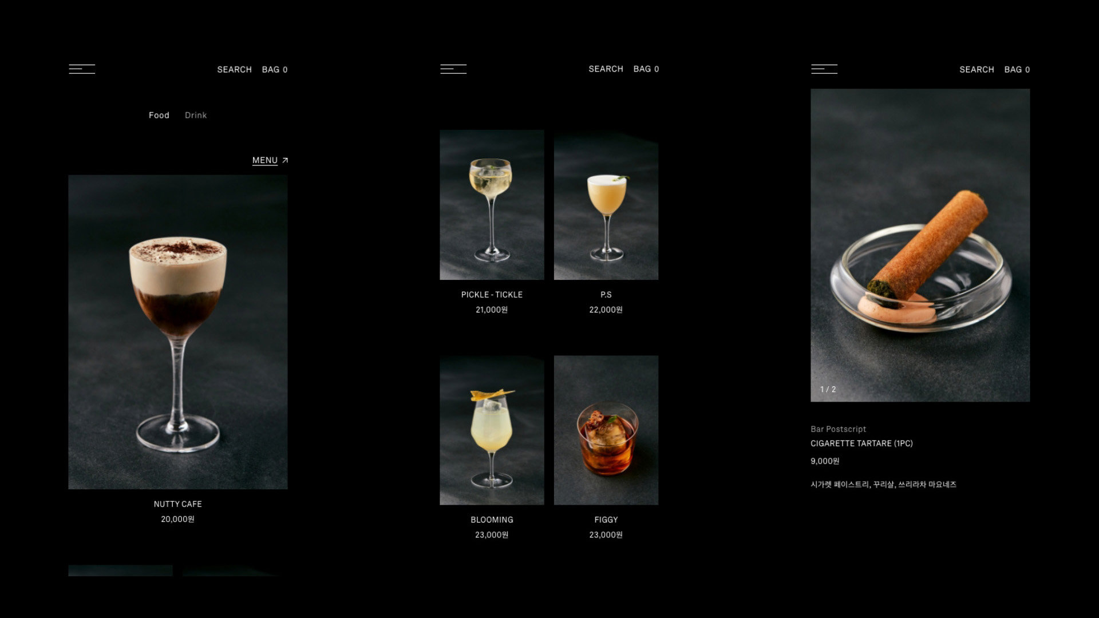
Task: Open the hamburger menu on right screen
Action: 824,69
